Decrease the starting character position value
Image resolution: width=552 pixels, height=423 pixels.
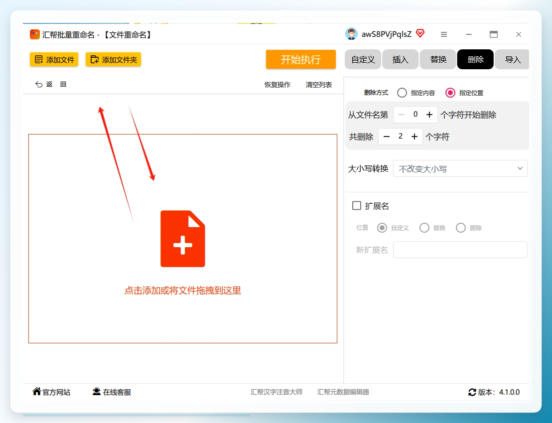click(402, 115)
